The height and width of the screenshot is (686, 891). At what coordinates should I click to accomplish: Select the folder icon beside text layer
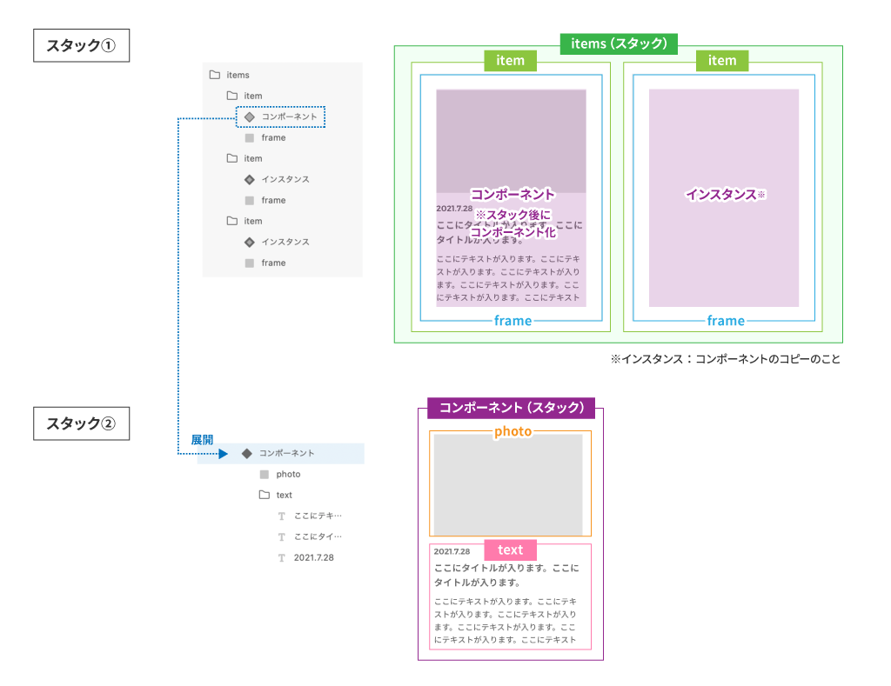point(265,495)
